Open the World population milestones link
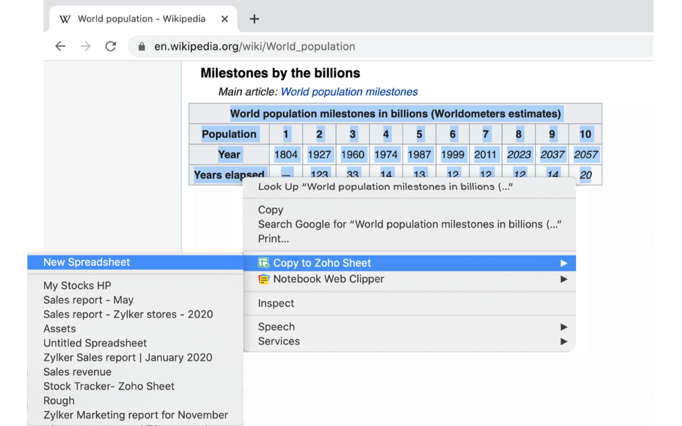This screenshot has width=682, height=426. pos(349,92)
